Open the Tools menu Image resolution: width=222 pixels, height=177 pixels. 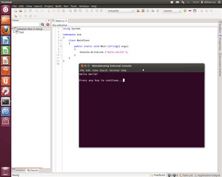click(x=74, y=6)
